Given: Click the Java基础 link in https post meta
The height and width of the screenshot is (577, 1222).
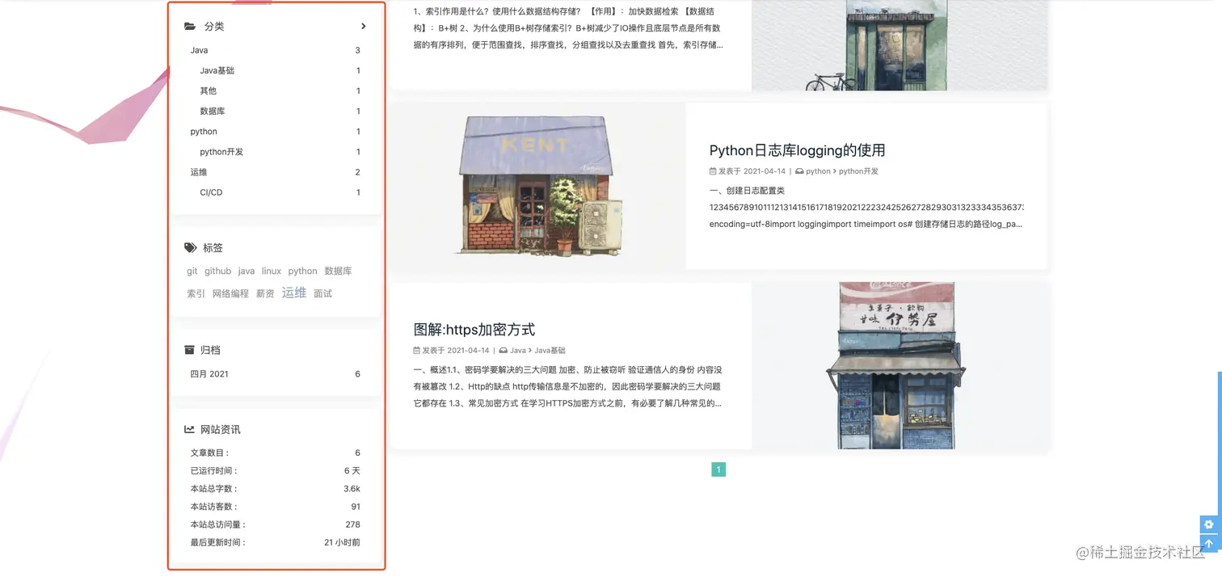Looking at the screenshot, I should click(550, 351).
